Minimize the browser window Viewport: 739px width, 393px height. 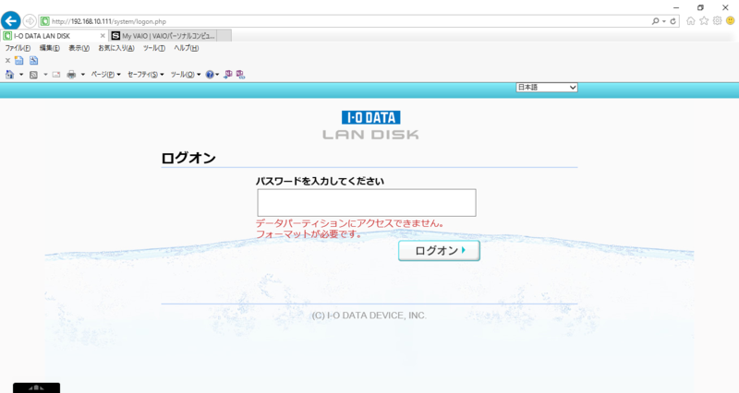[x=676, y=7]
